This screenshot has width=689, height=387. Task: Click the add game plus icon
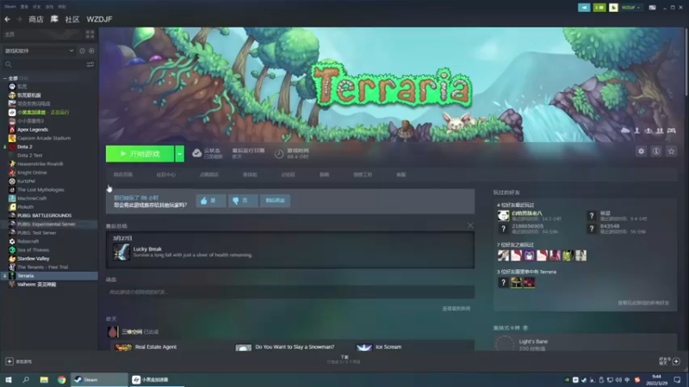coord(9,361)
